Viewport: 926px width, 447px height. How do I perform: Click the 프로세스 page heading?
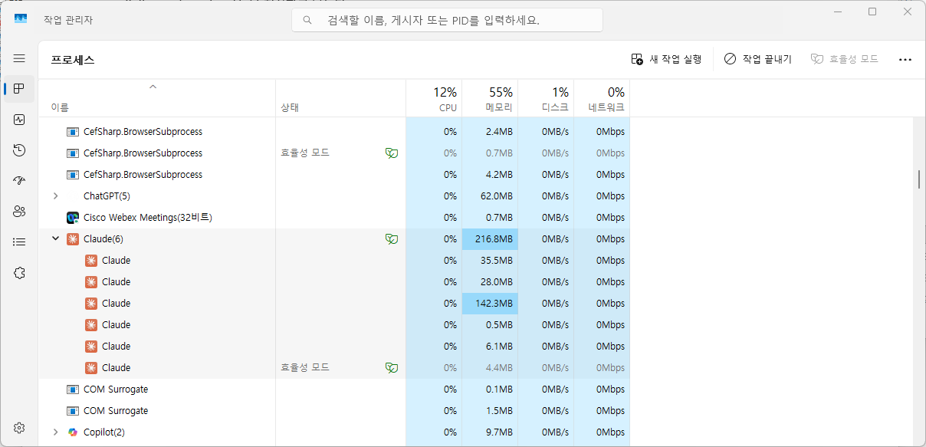pos(73,60)
